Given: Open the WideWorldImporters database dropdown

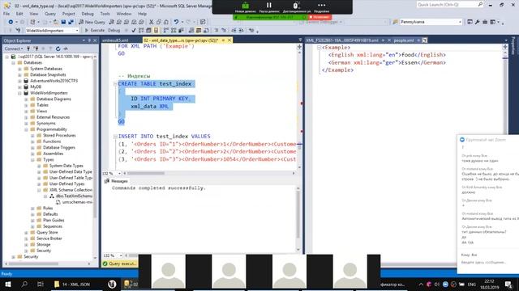Looking at the screenshot, I should pos(52,31).
